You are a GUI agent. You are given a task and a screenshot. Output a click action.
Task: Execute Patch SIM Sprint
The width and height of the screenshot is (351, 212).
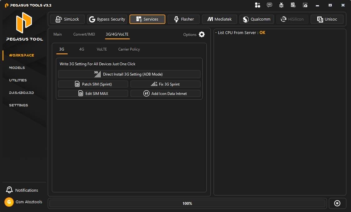93,84
